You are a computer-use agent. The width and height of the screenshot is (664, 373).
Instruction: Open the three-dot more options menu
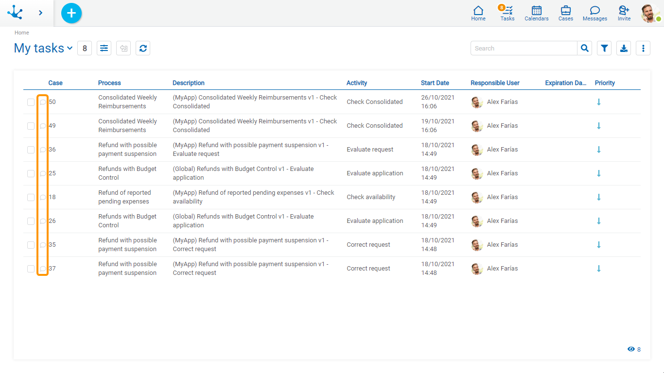click(x=643, y=48)
